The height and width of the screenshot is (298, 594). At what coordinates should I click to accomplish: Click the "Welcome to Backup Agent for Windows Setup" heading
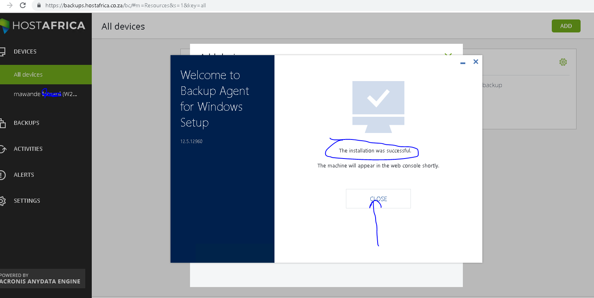click(x=215, y=99)
